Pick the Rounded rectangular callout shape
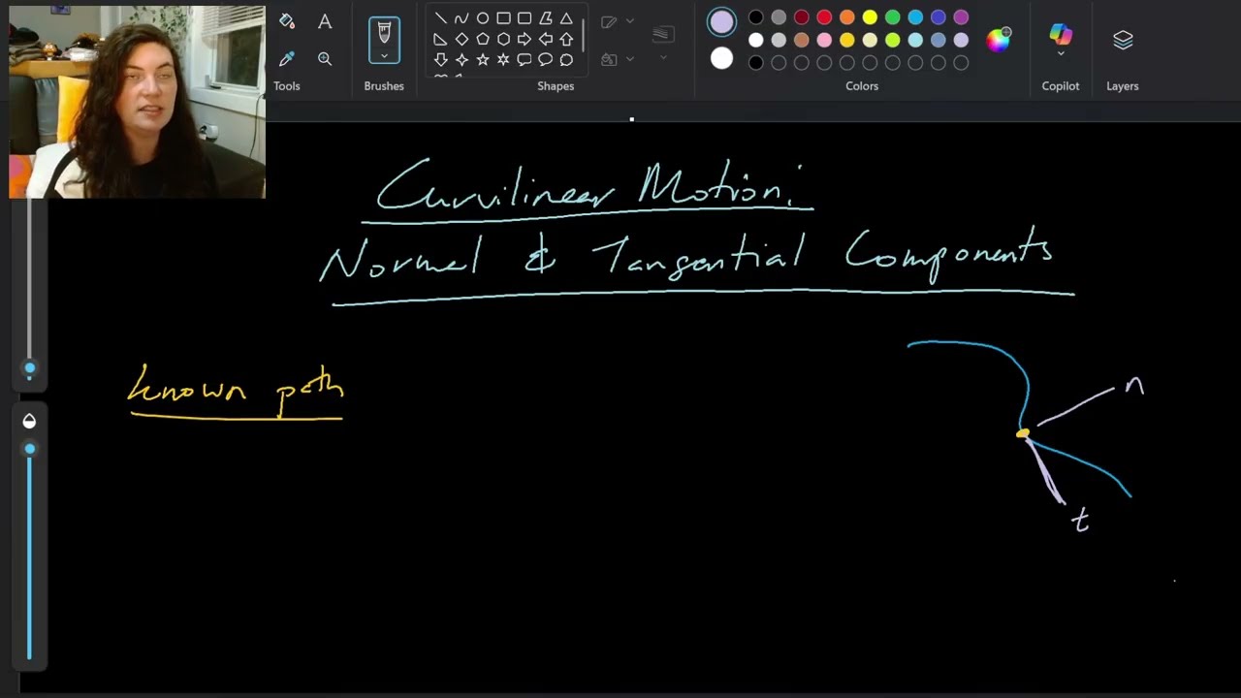Image resolution: width=1241 pixels, height=698 pixels. 525,59
